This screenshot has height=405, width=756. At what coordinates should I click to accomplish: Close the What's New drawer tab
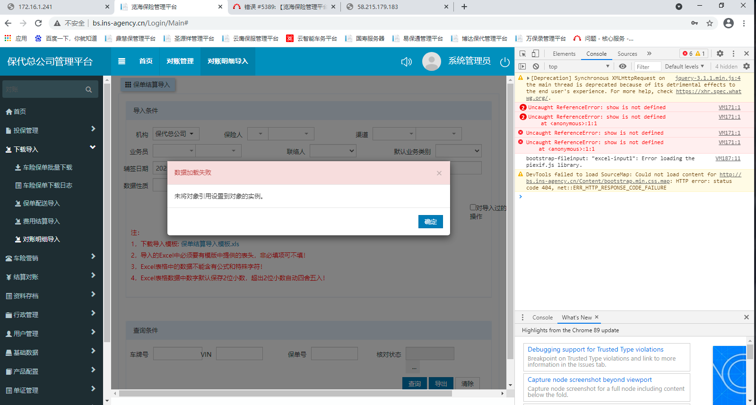tap(597, 317)
